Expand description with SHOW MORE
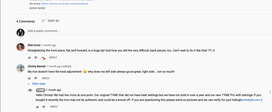 pyautogui.click(x=37, y=8)
